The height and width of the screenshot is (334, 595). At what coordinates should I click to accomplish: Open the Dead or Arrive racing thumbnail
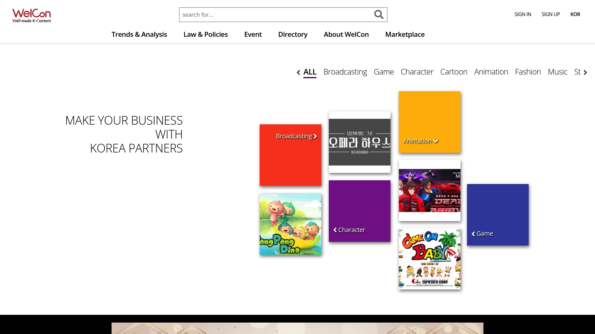(430, 190)
